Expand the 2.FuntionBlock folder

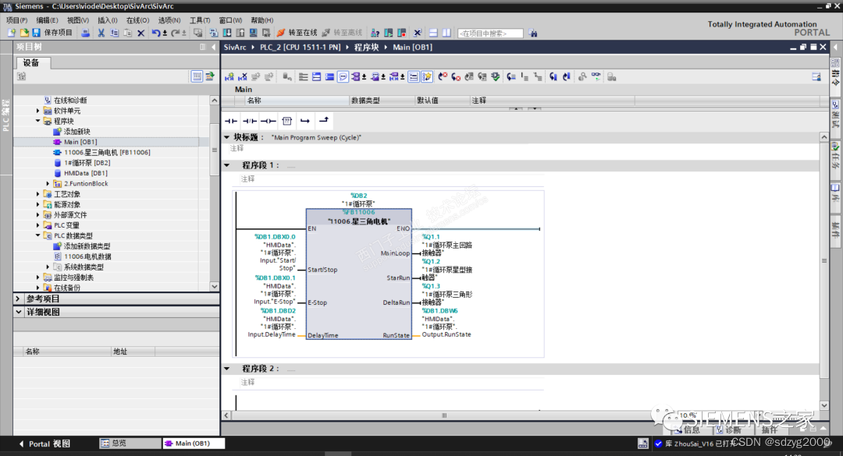coord(48,184)
